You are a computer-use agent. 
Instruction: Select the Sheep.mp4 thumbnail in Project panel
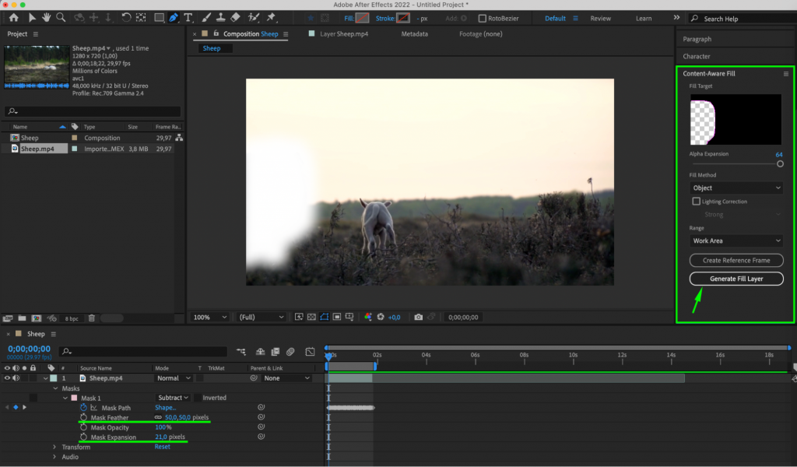[x=35, y=68]
